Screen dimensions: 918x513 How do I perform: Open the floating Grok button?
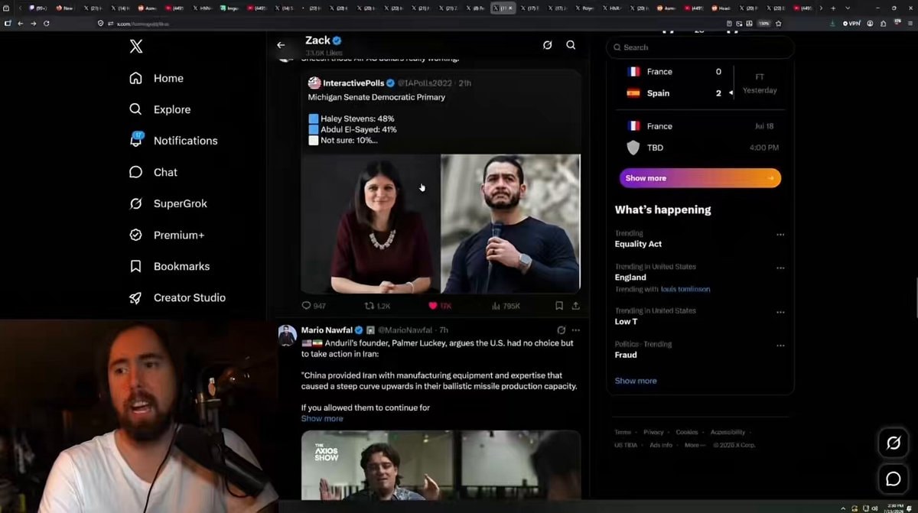click(x=893, y=443)
